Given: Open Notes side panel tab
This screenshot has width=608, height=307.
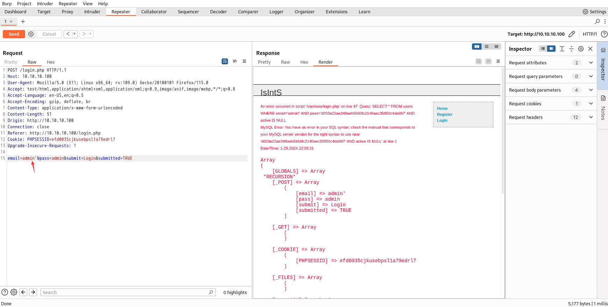Looking at the screenshot, I should [x=603, y=109].
